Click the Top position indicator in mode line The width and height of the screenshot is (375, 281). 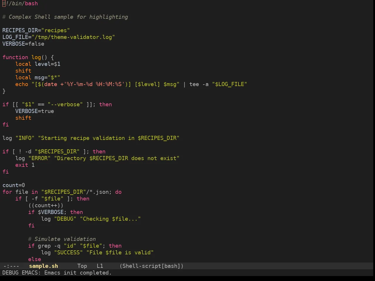tap(82, 266)
